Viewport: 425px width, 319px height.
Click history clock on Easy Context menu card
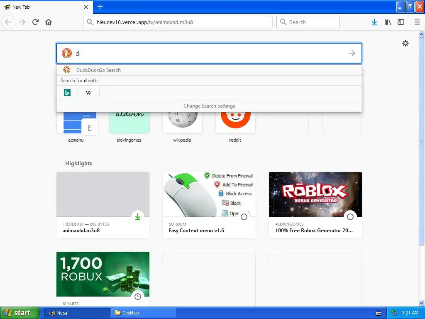[x=244, y=217]
